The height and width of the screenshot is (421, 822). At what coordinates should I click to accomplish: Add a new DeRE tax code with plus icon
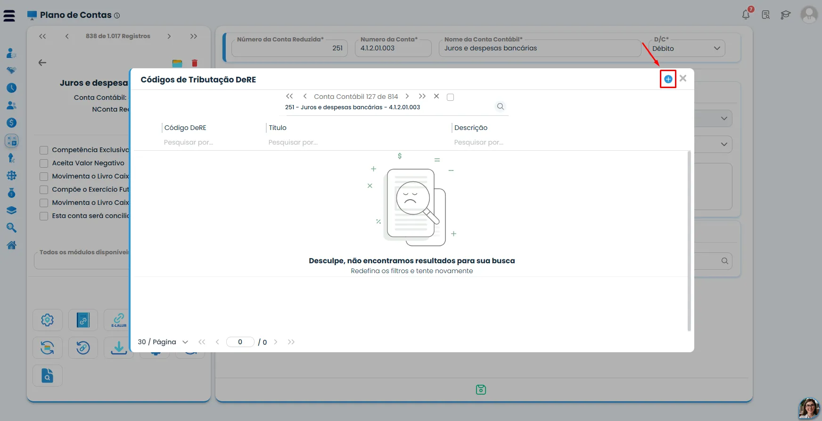[x=668, y=79]
